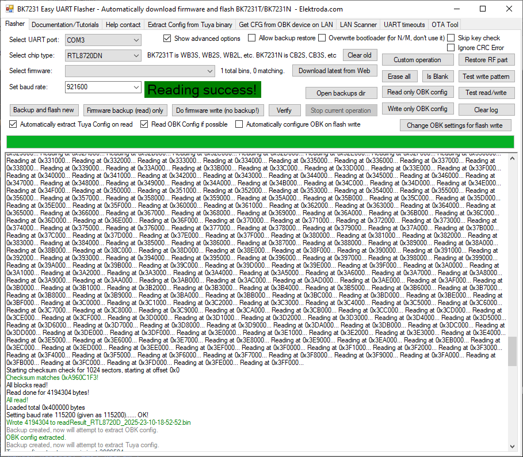
Task: Click Write only OBK config
Action: 417,109
